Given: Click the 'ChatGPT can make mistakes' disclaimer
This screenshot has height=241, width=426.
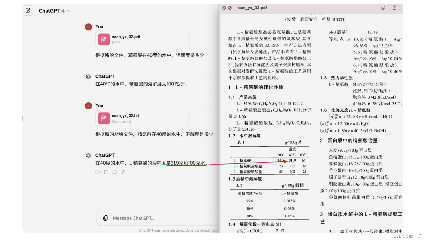Looking at the screenshot, I should pyautogui.click(x=179, y=230).
